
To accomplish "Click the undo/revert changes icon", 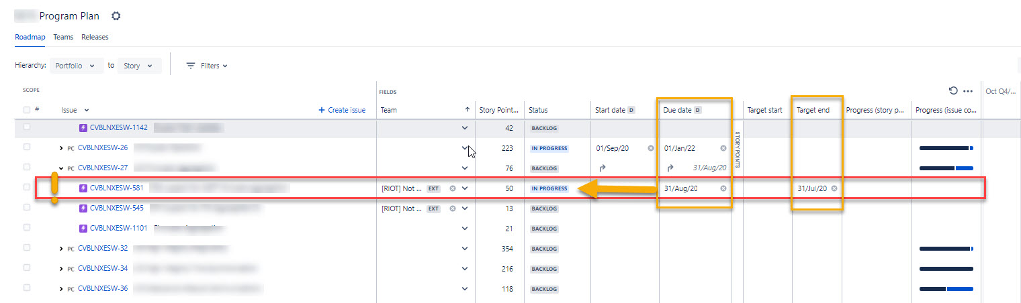I will click(952, 91).
